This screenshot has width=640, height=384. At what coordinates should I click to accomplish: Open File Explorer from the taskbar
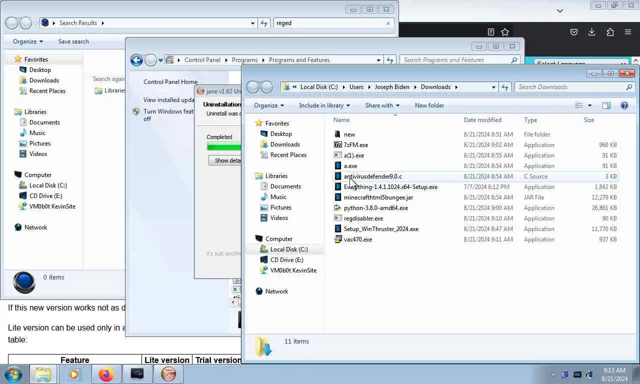point(43,374)
